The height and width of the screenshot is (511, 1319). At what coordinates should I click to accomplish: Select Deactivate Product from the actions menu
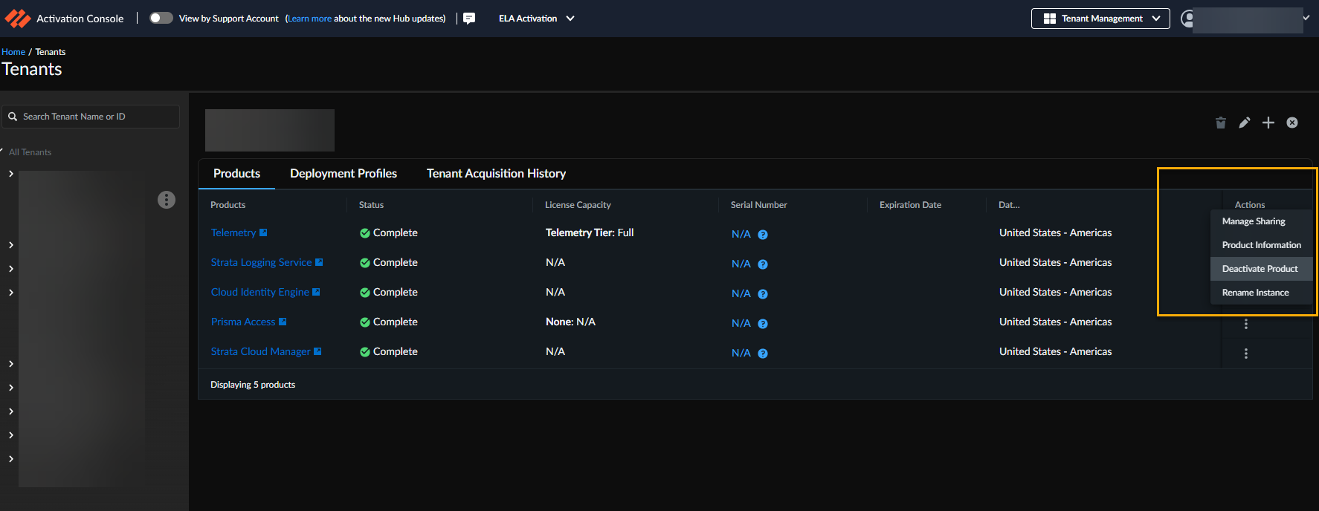point(1260,269)
